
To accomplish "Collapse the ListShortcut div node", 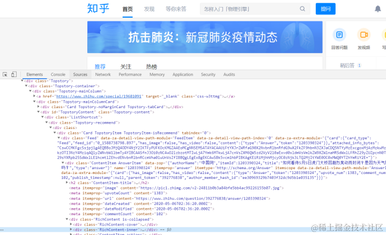I will click(x=42, y=117).
